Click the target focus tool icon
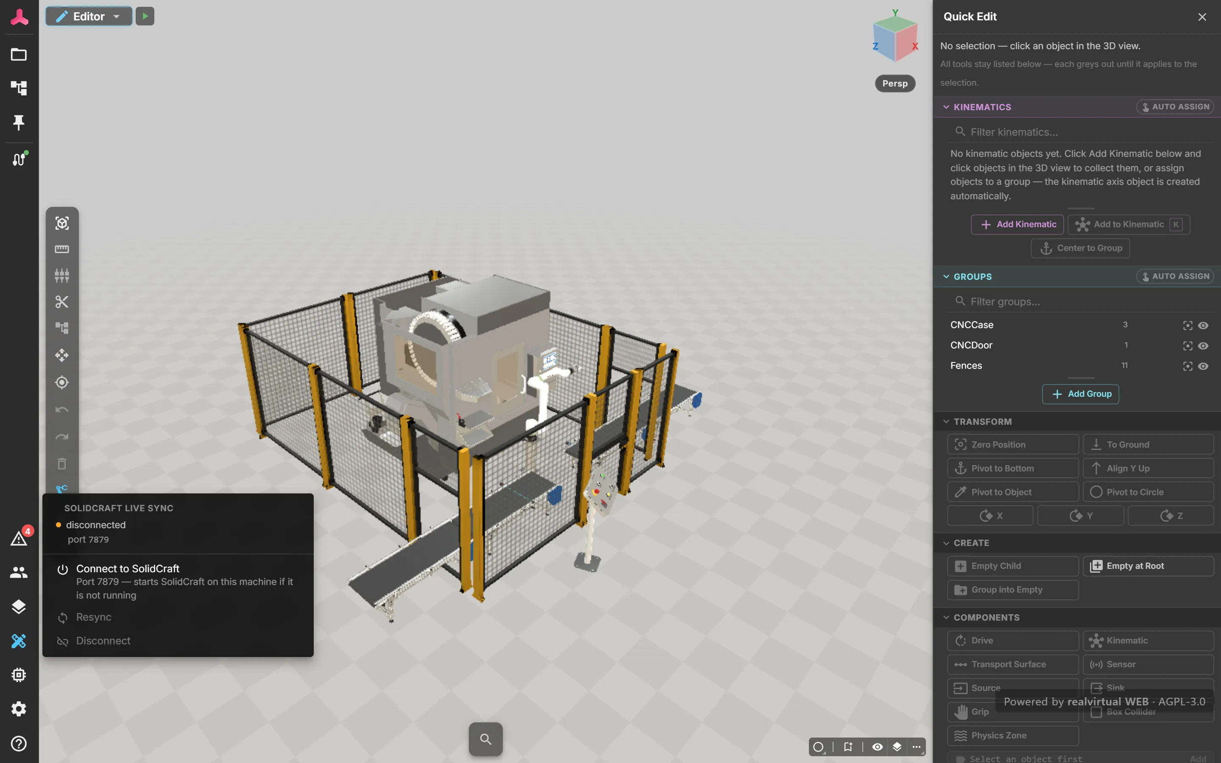 61,382
